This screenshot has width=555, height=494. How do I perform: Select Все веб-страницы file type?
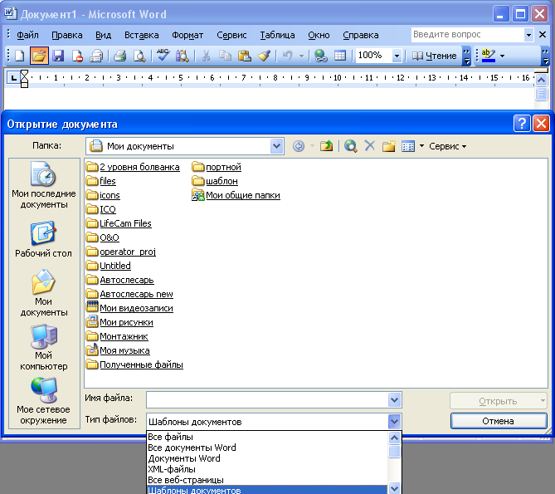pyautogui.click(x=267, y=480)
